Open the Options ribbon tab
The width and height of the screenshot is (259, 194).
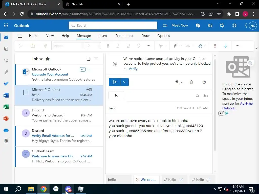click(x=164, y=36)
